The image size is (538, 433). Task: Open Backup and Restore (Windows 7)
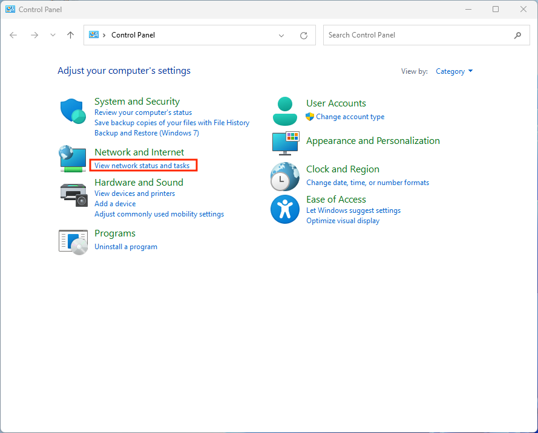pos(146,133)
